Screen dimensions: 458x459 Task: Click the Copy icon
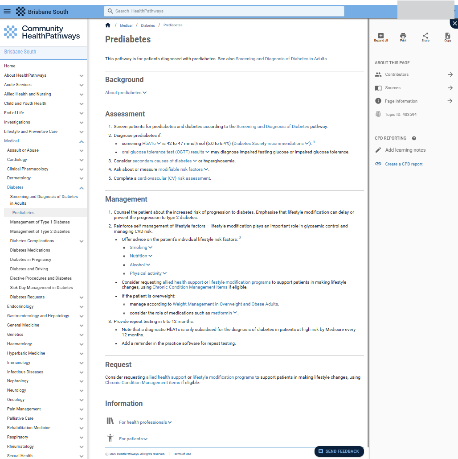tap(447, 36)
